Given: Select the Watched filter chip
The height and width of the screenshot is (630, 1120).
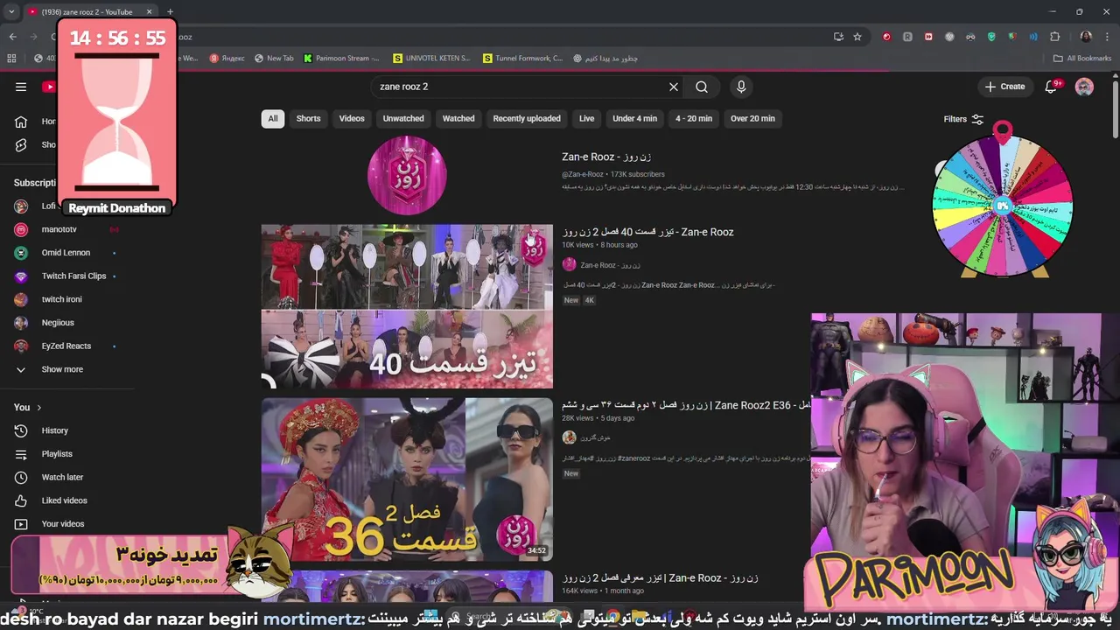Looking at the screenshot, I should pyautogui.click(x=458, y=119).
